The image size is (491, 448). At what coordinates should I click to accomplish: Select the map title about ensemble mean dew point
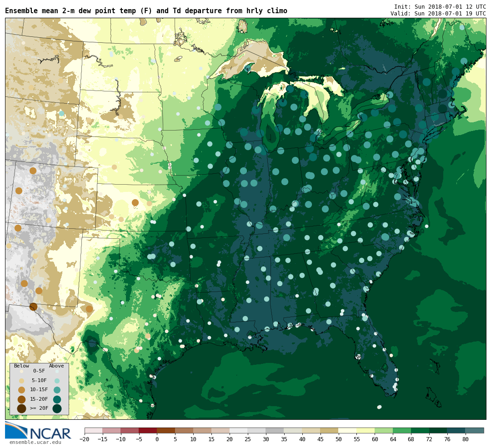point(146,11)
